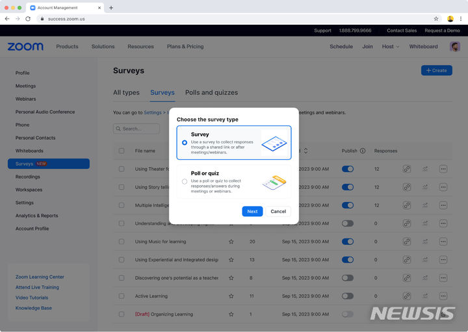View results chart icon for Using Music row
Screen dimensions: 468x332
[425, 242]
